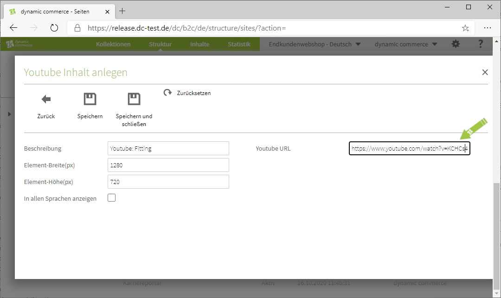Open browser three-dot menu
501x298 pixels.
pyautogui.click(x=487, y=28)
